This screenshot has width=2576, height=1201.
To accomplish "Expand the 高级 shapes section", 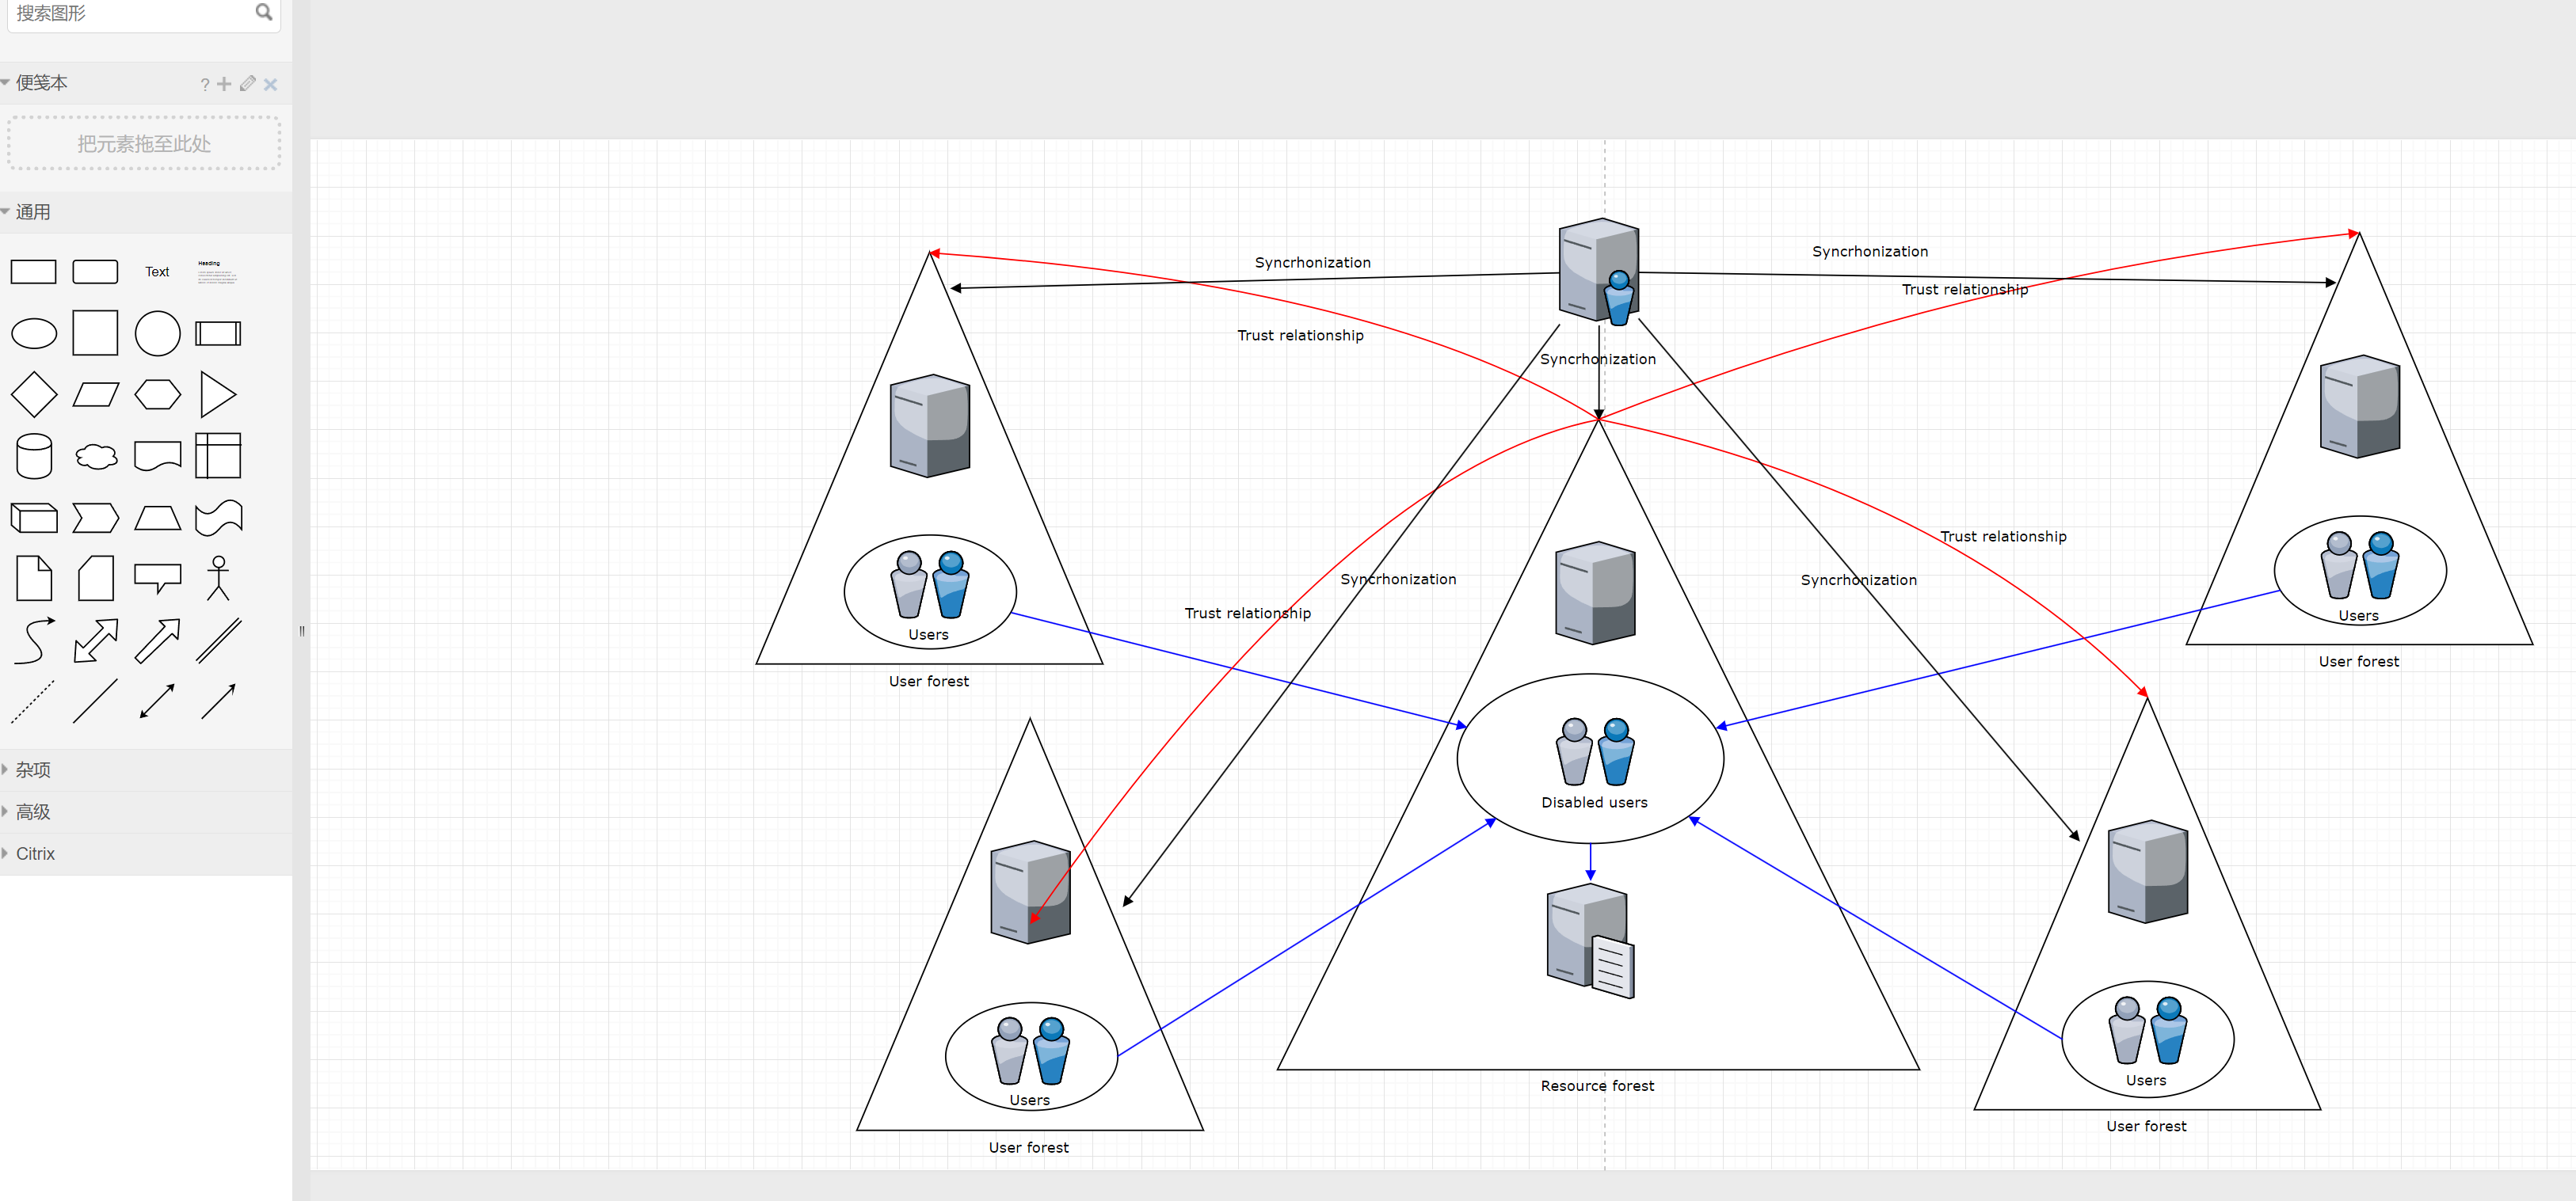I will pyautogui.click(x=32, y=811).
